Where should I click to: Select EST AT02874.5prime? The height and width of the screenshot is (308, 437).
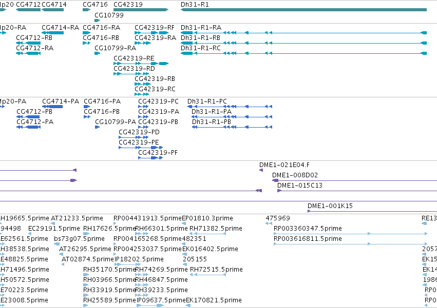63,264
